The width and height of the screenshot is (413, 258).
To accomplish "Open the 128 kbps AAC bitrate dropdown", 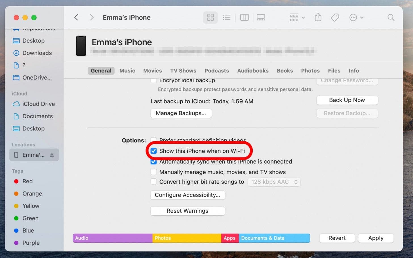I will pos(274,182).
